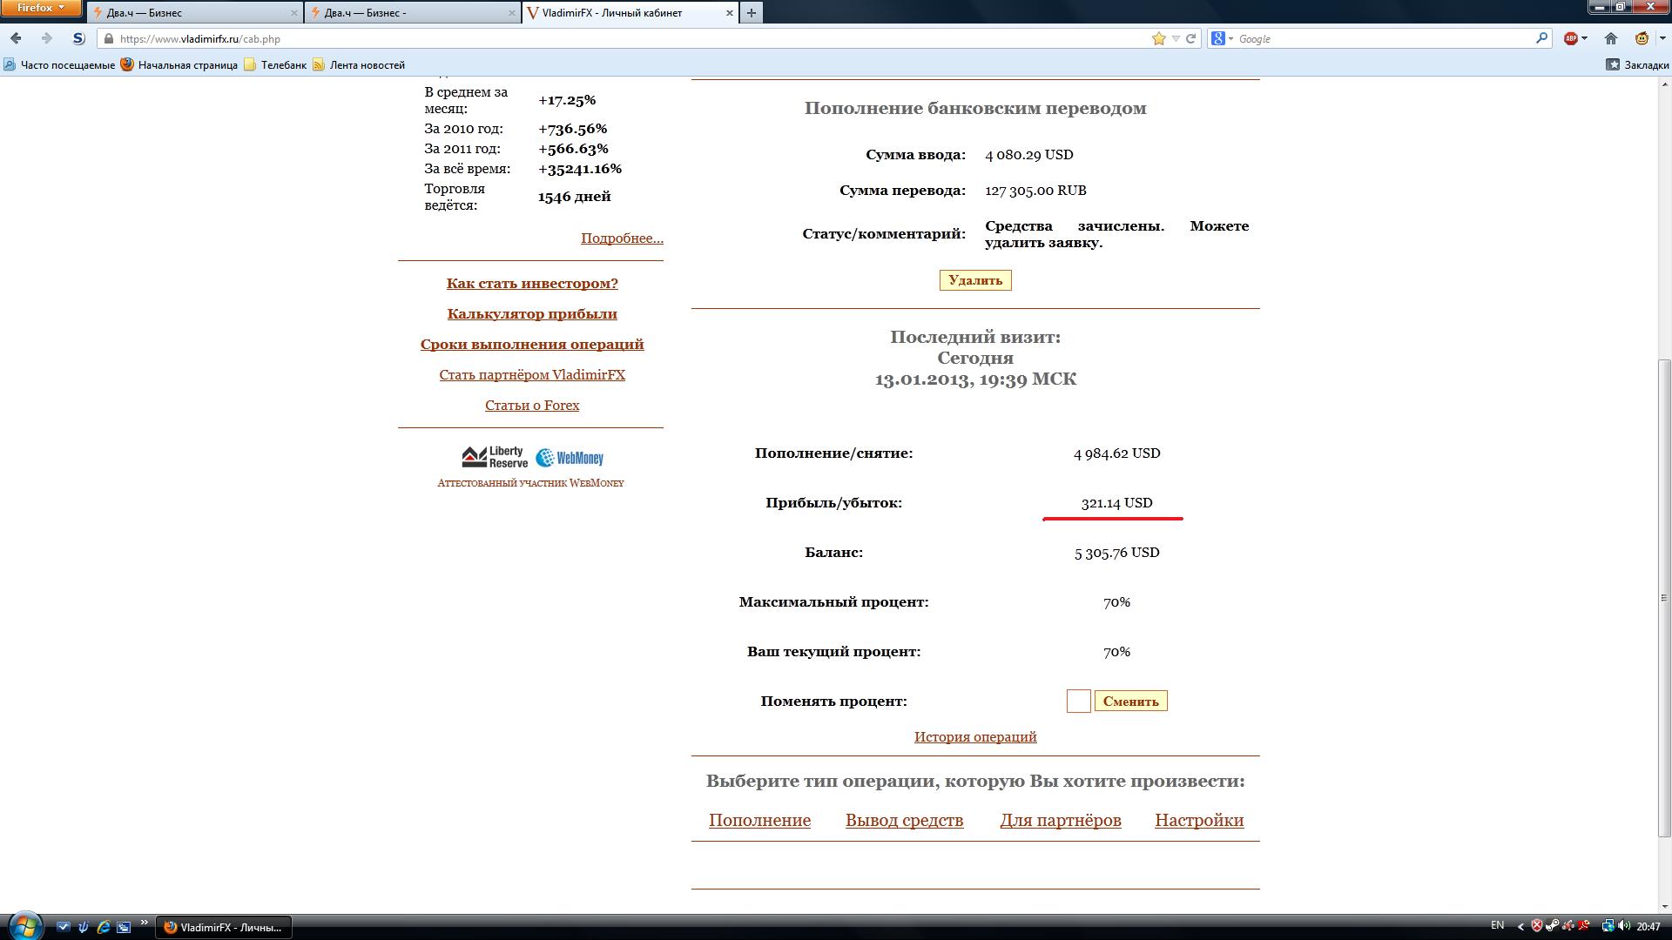
Task: Click the bookmark star icon in address bar
Action: point(1158,38)
